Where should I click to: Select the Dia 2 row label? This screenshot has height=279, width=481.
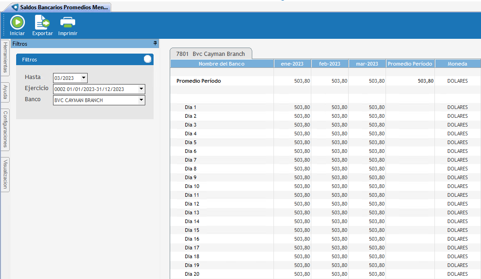tap(190, 116)
